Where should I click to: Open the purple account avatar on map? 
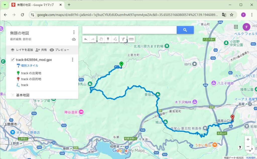[246, 27]
